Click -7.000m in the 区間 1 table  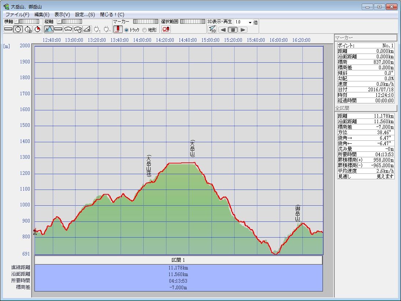pos(178,287)
